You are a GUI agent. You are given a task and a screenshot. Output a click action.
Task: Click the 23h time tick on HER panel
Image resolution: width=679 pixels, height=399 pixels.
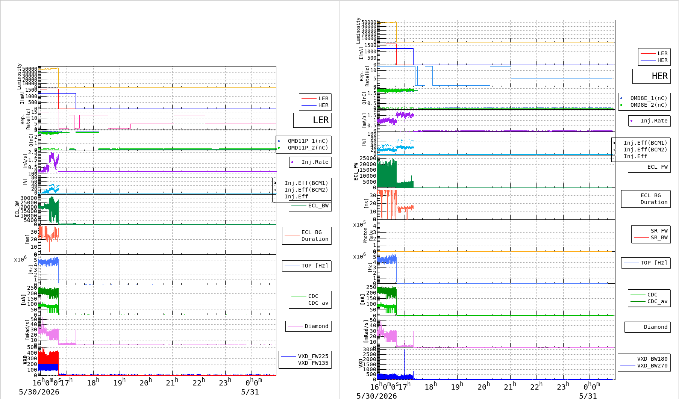[563, 386]
